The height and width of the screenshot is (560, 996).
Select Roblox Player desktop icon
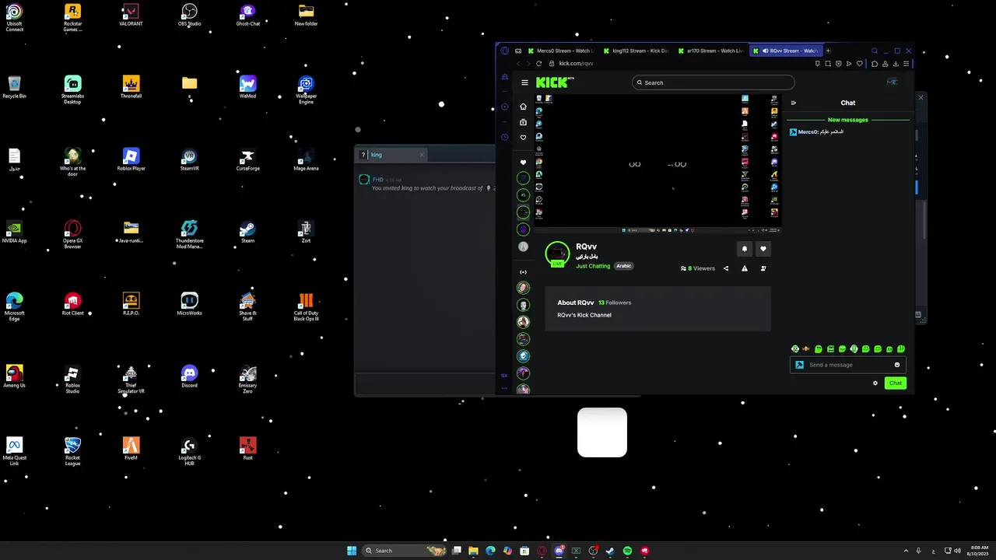coord(131,159)
